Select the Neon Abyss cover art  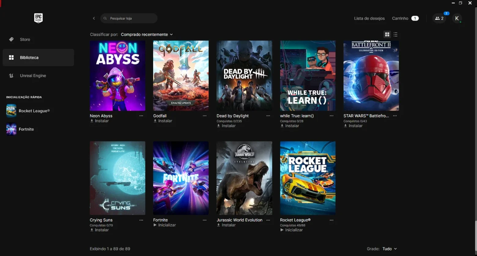117,76
